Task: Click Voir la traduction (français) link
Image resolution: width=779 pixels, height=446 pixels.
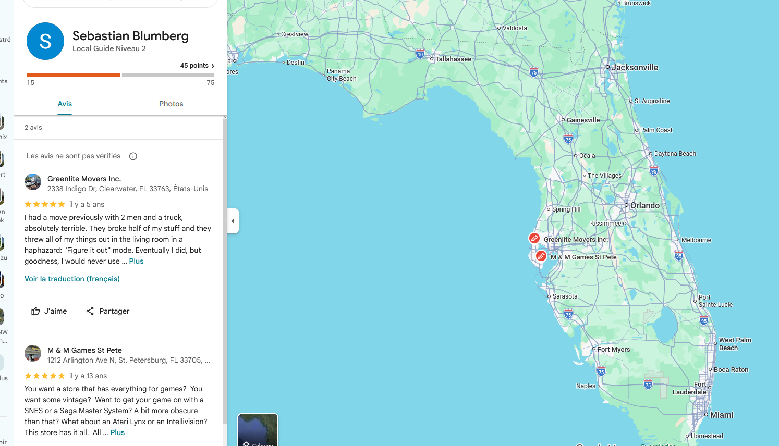Action: [72, 279]
